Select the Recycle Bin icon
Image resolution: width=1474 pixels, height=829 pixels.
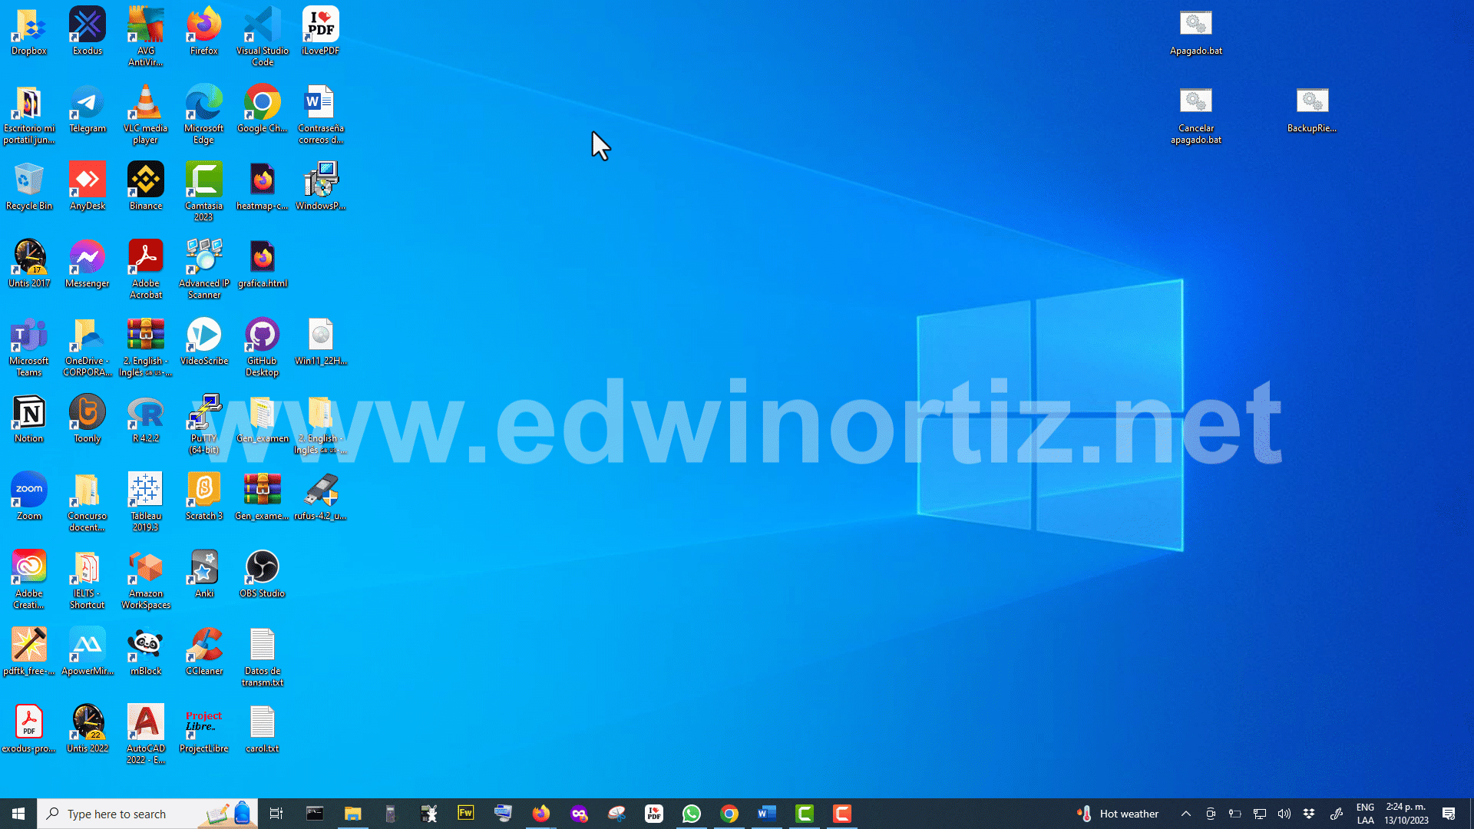pos(29,187)
